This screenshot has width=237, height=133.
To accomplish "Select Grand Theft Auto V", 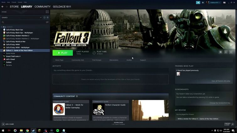I will (13, 56).
